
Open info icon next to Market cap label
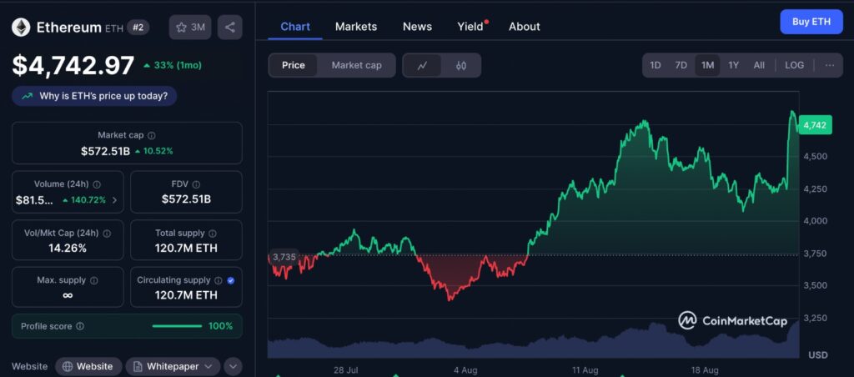[x=152, y=135]
